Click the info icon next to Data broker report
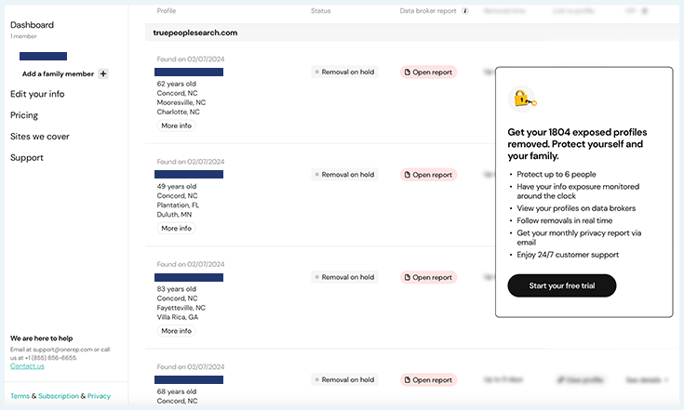This screenshot has height=410, width=684. [465, 11]
